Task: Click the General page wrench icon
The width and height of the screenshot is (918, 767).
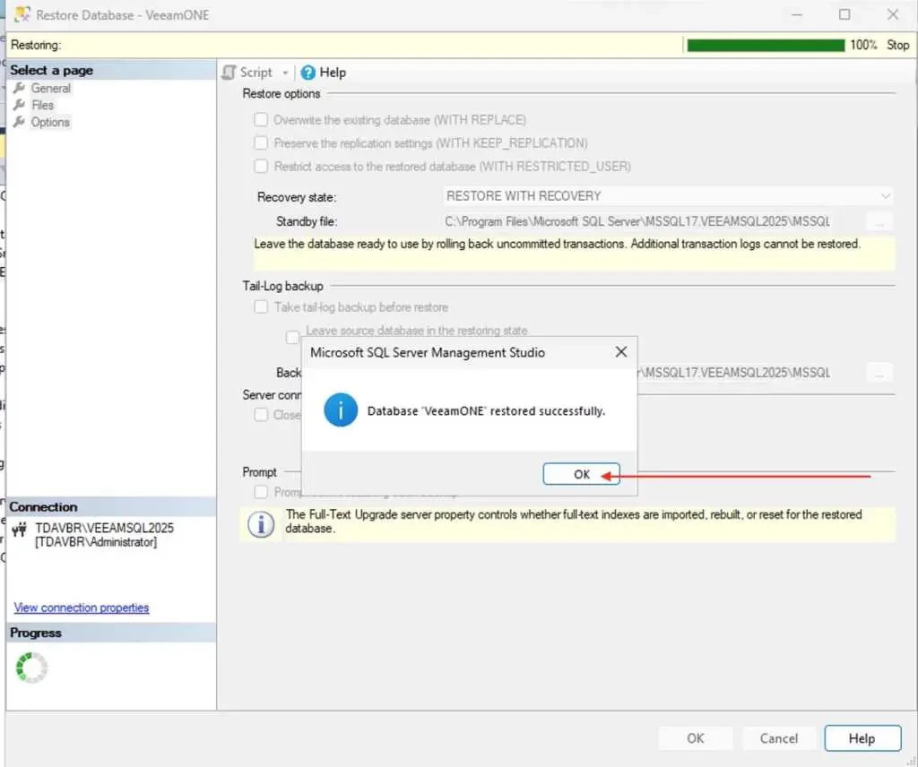Action: pyautogui.click(x=20, y=88)
